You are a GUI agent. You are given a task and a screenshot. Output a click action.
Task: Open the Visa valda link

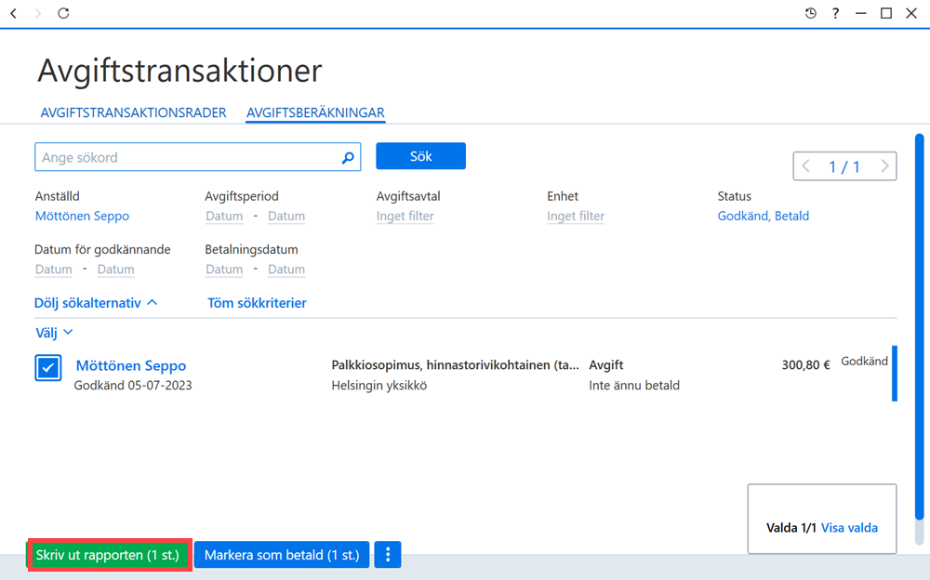tap(849, 528)
